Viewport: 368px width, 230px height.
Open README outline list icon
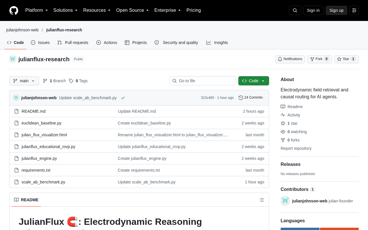coord(262,200)
